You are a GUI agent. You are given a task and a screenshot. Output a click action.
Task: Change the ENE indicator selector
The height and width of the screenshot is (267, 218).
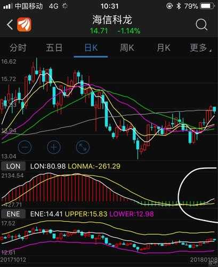click(x=13, y=214)
